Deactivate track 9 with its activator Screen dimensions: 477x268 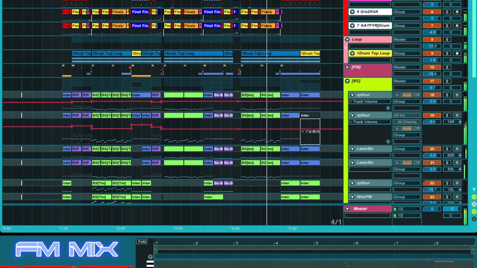432,54
